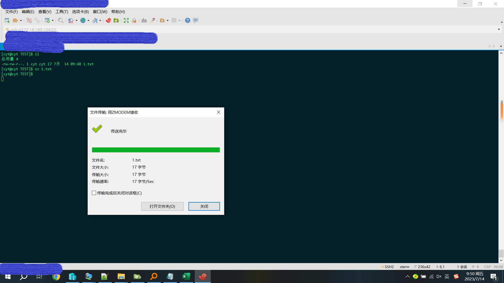Open Help question mark icon
Viewport: 504px width, 283px height.
[187, 20]
